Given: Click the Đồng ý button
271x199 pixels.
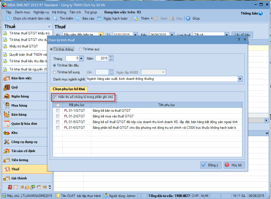Looking at the screenshot, I should point(211,165).
